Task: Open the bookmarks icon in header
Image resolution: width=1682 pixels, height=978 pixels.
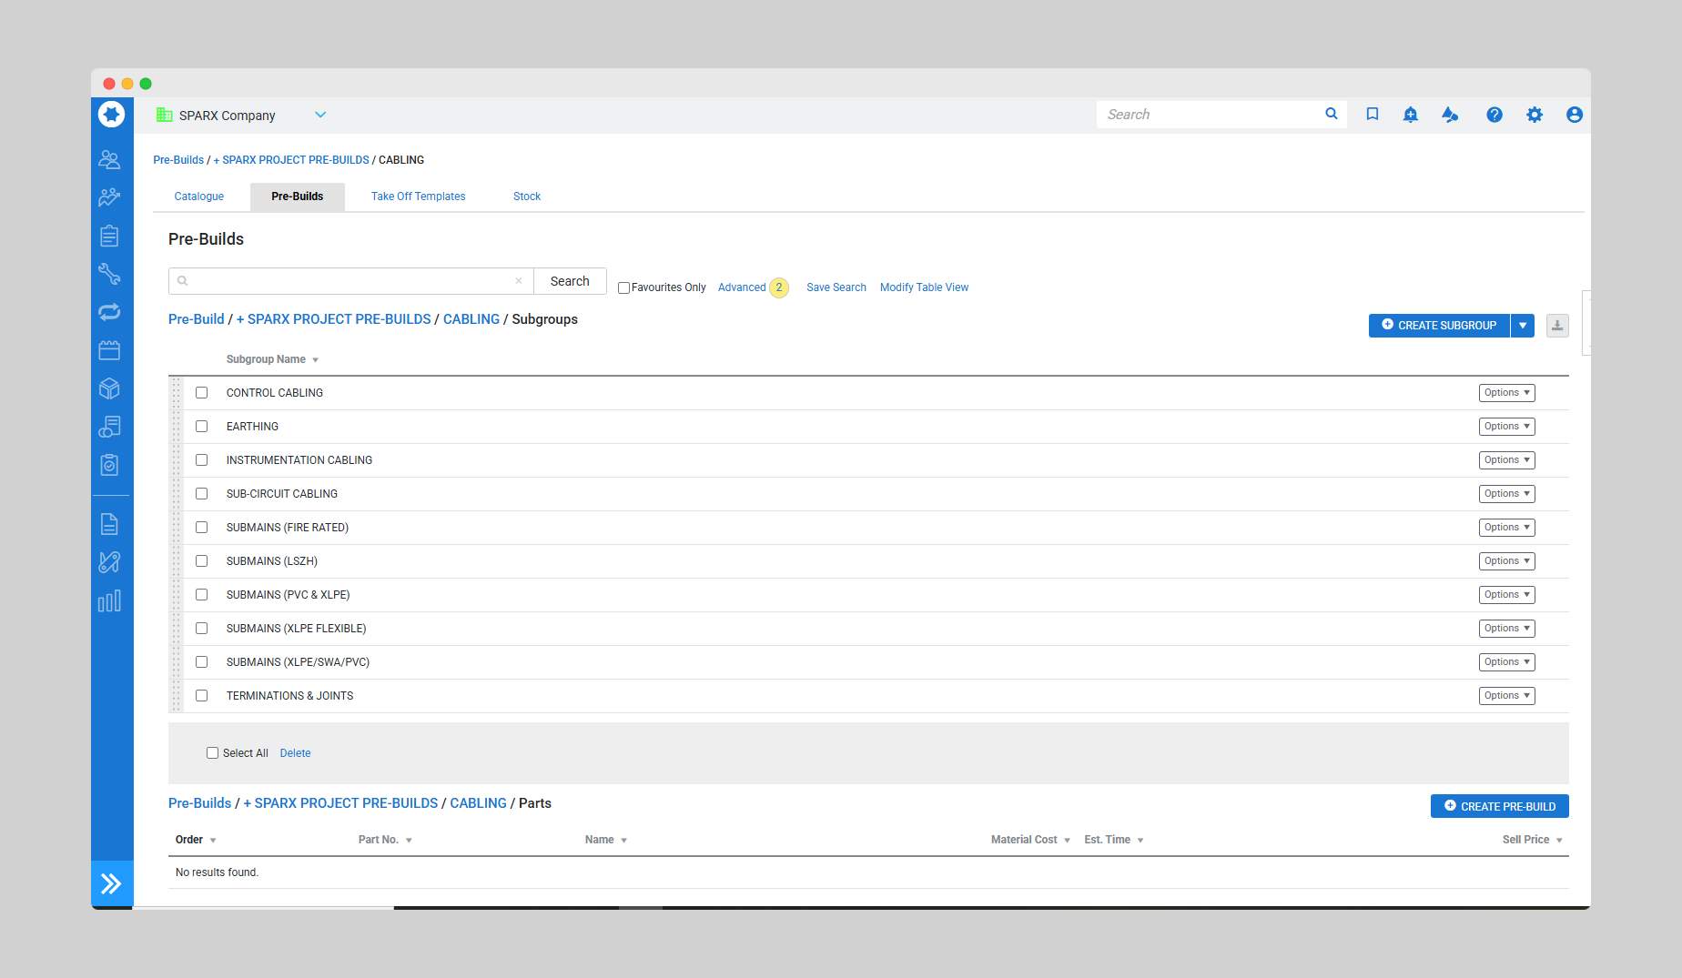Action: tap(1373, 114)
